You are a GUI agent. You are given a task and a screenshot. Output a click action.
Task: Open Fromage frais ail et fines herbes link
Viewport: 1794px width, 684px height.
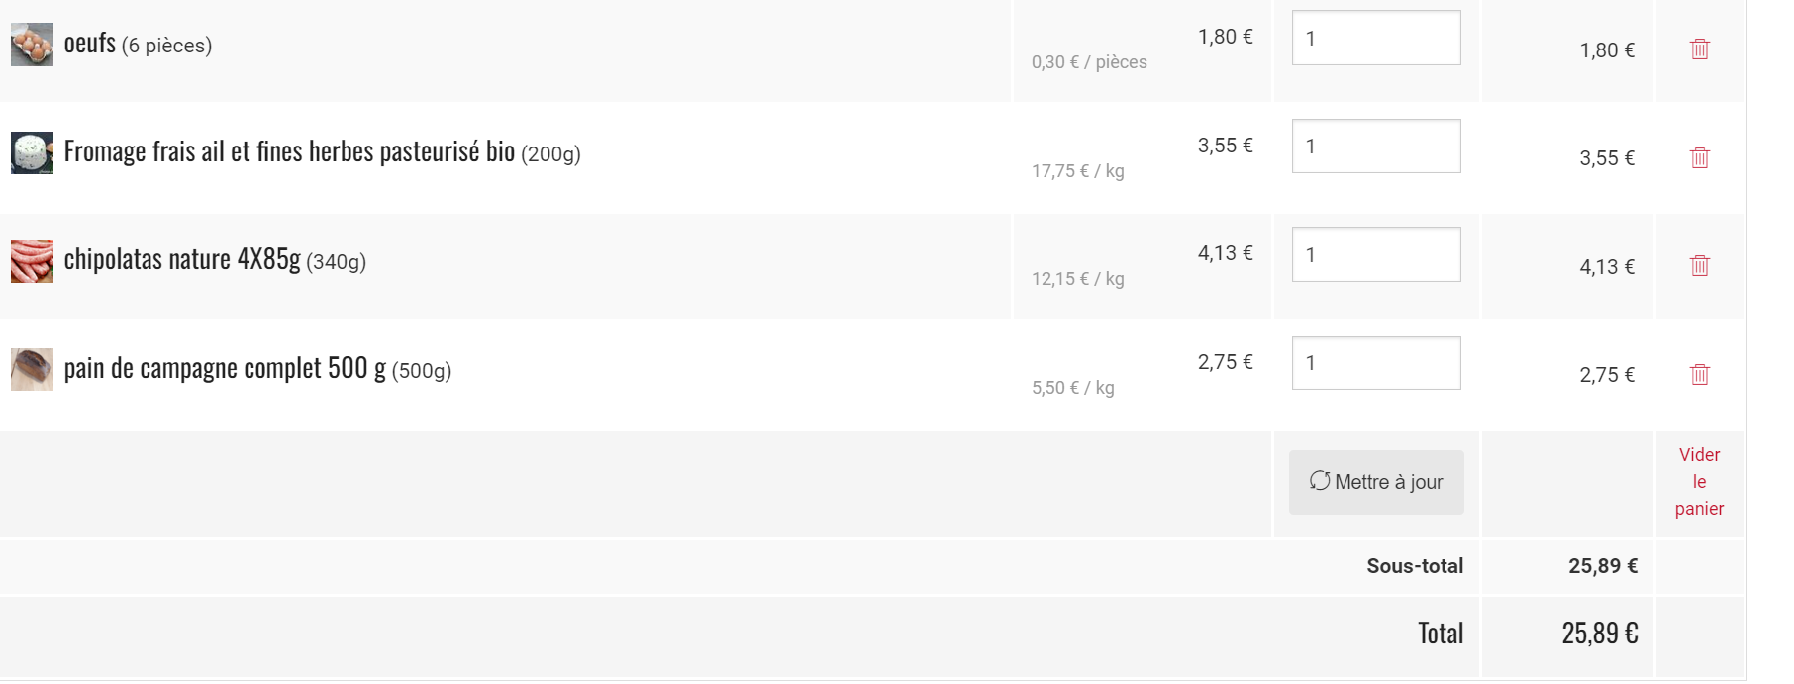click(289, 152)
